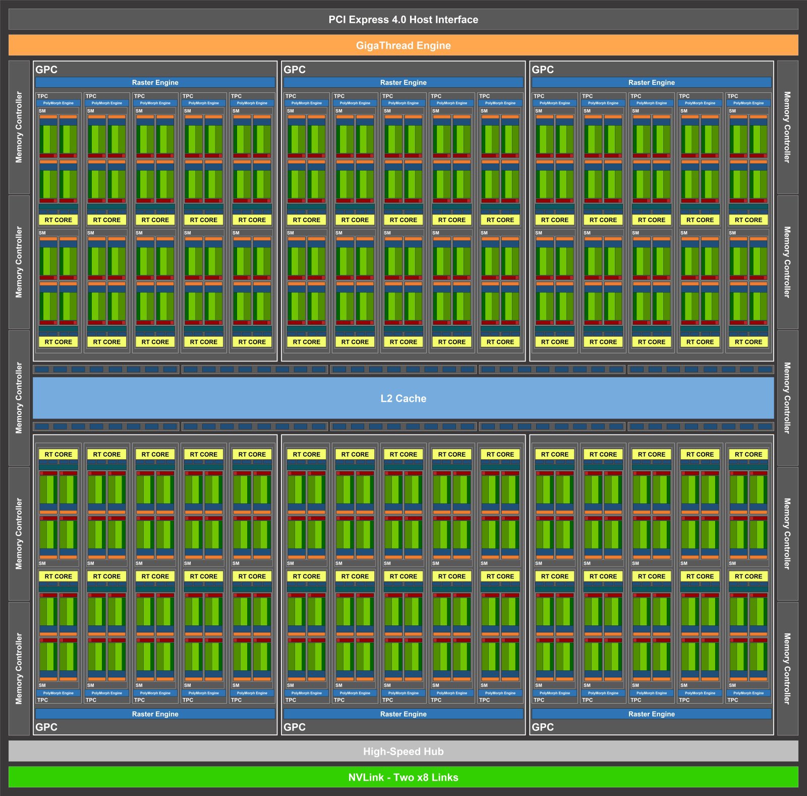Screen dimensions: 807x796
Task: Click the topmost Memory Controller on the left side
Action: pyautogui.click(x=19, y=127)
